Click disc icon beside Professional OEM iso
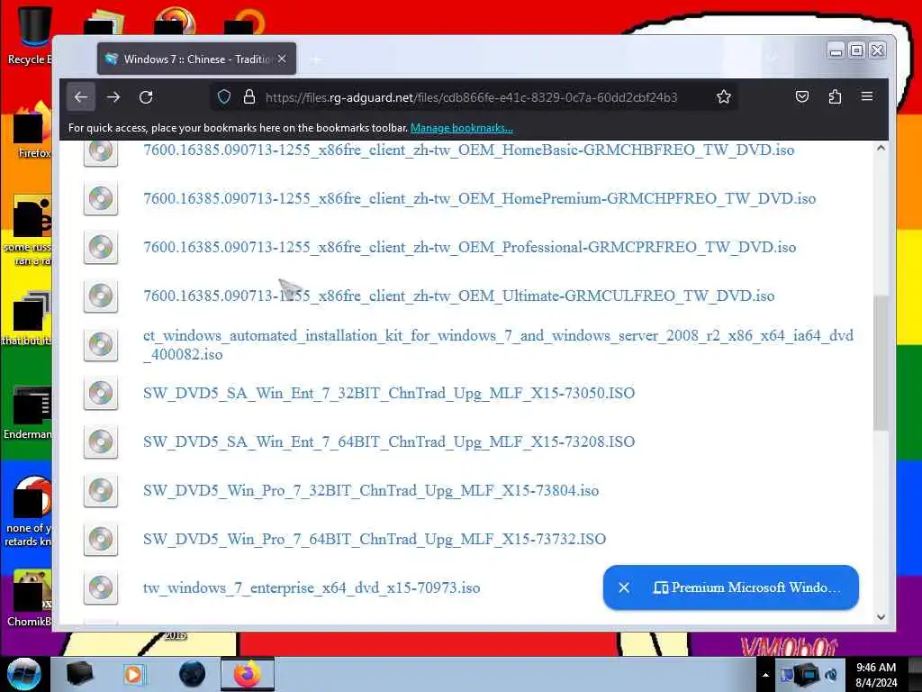This screenshot has width=922, height=692. [x=101, y=248]
